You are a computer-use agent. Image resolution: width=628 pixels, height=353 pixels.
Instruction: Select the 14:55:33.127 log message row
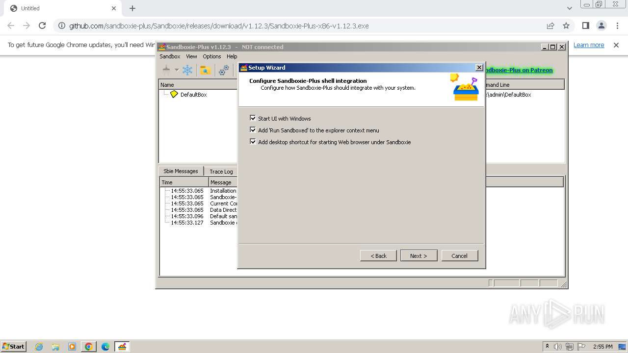(199, 223)
